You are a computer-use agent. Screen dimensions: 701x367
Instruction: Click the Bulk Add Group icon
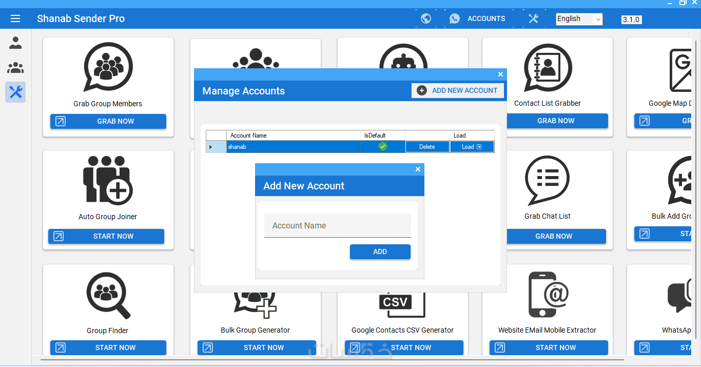(x=680, y=180)
